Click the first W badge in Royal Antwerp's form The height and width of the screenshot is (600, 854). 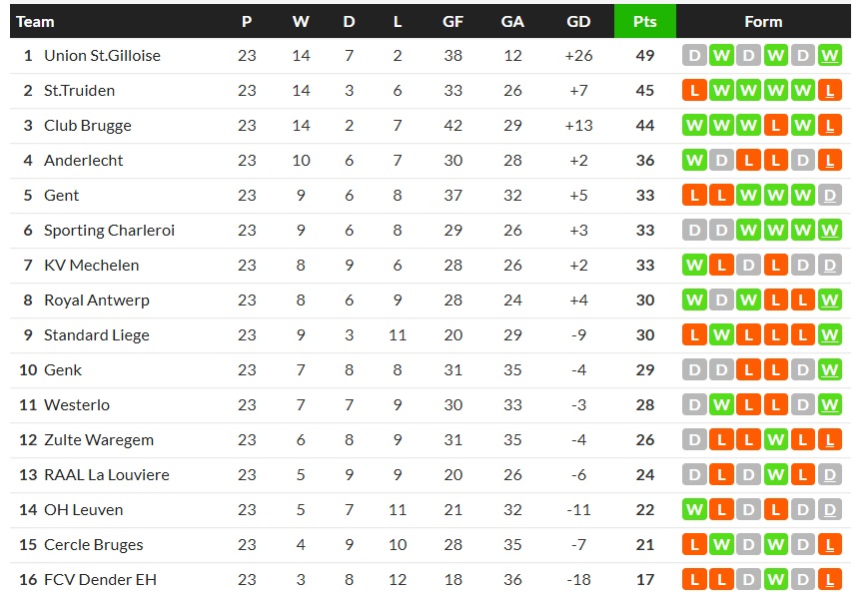point(694,300)
